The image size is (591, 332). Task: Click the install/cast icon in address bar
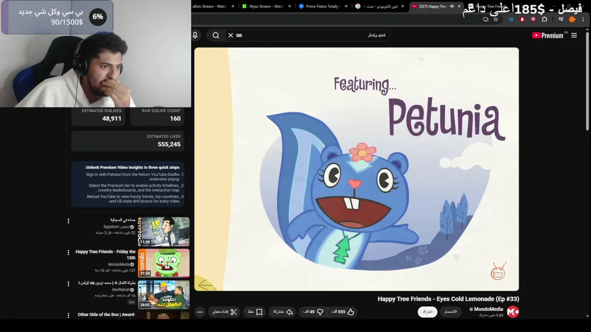point(486,19)
